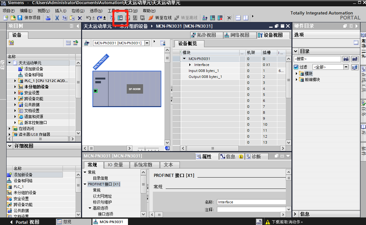The width and height of the screenshot is (366, 225).
Task: Collapse PROFINET 接口 [X1] node
Action: (x=85, y=184)
